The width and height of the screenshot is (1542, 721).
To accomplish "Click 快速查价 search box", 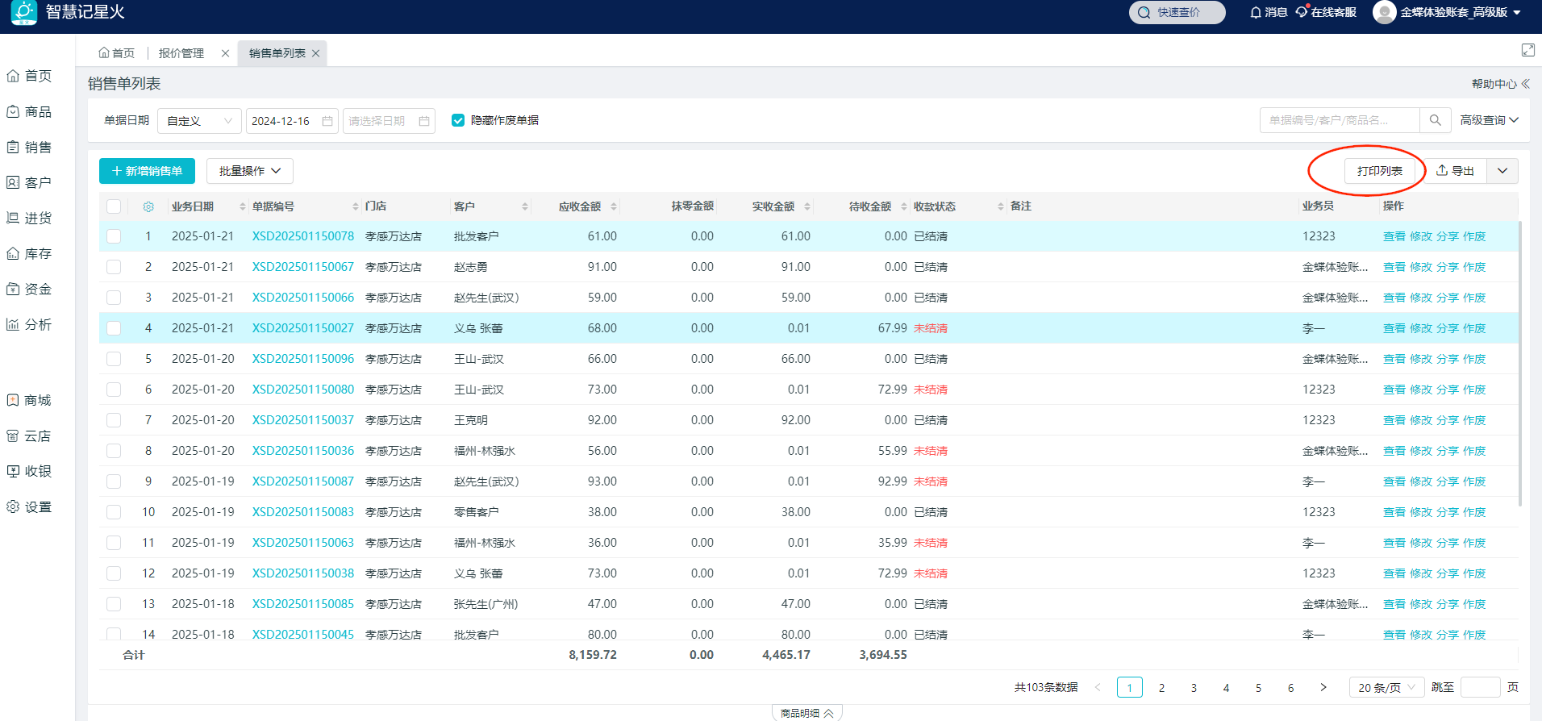I will tap(1177, 12).
